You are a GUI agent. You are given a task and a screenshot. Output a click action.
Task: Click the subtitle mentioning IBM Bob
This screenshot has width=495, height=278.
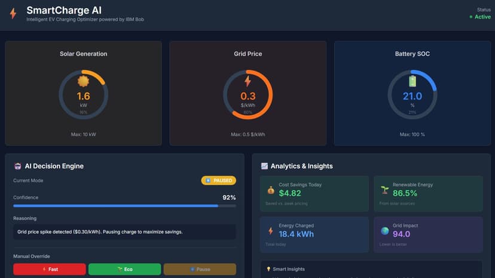pyautogui.click(x=85, y=20)
